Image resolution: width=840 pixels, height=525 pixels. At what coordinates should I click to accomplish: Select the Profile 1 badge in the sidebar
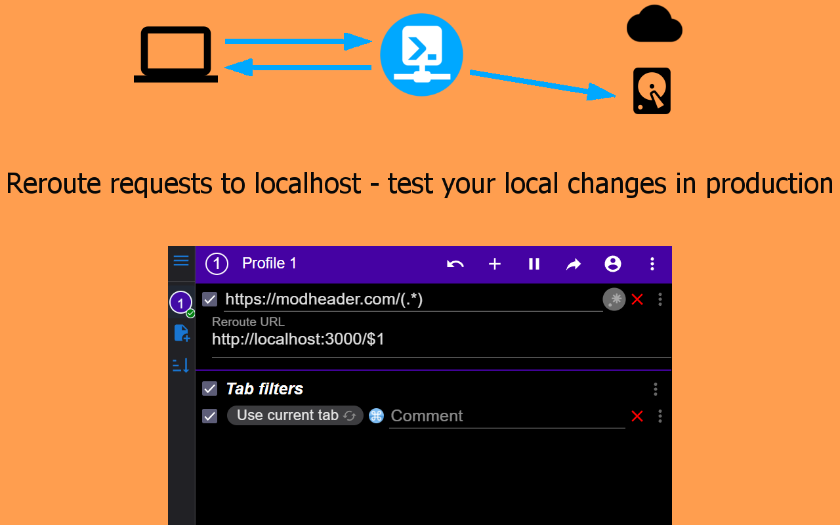point(180,303)
